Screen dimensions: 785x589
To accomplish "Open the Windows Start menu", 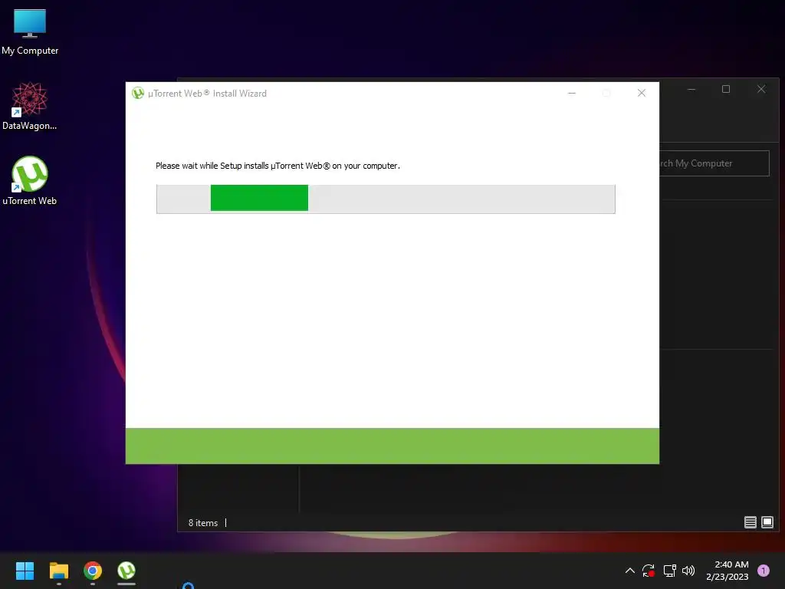I will (x=25, y=571).
